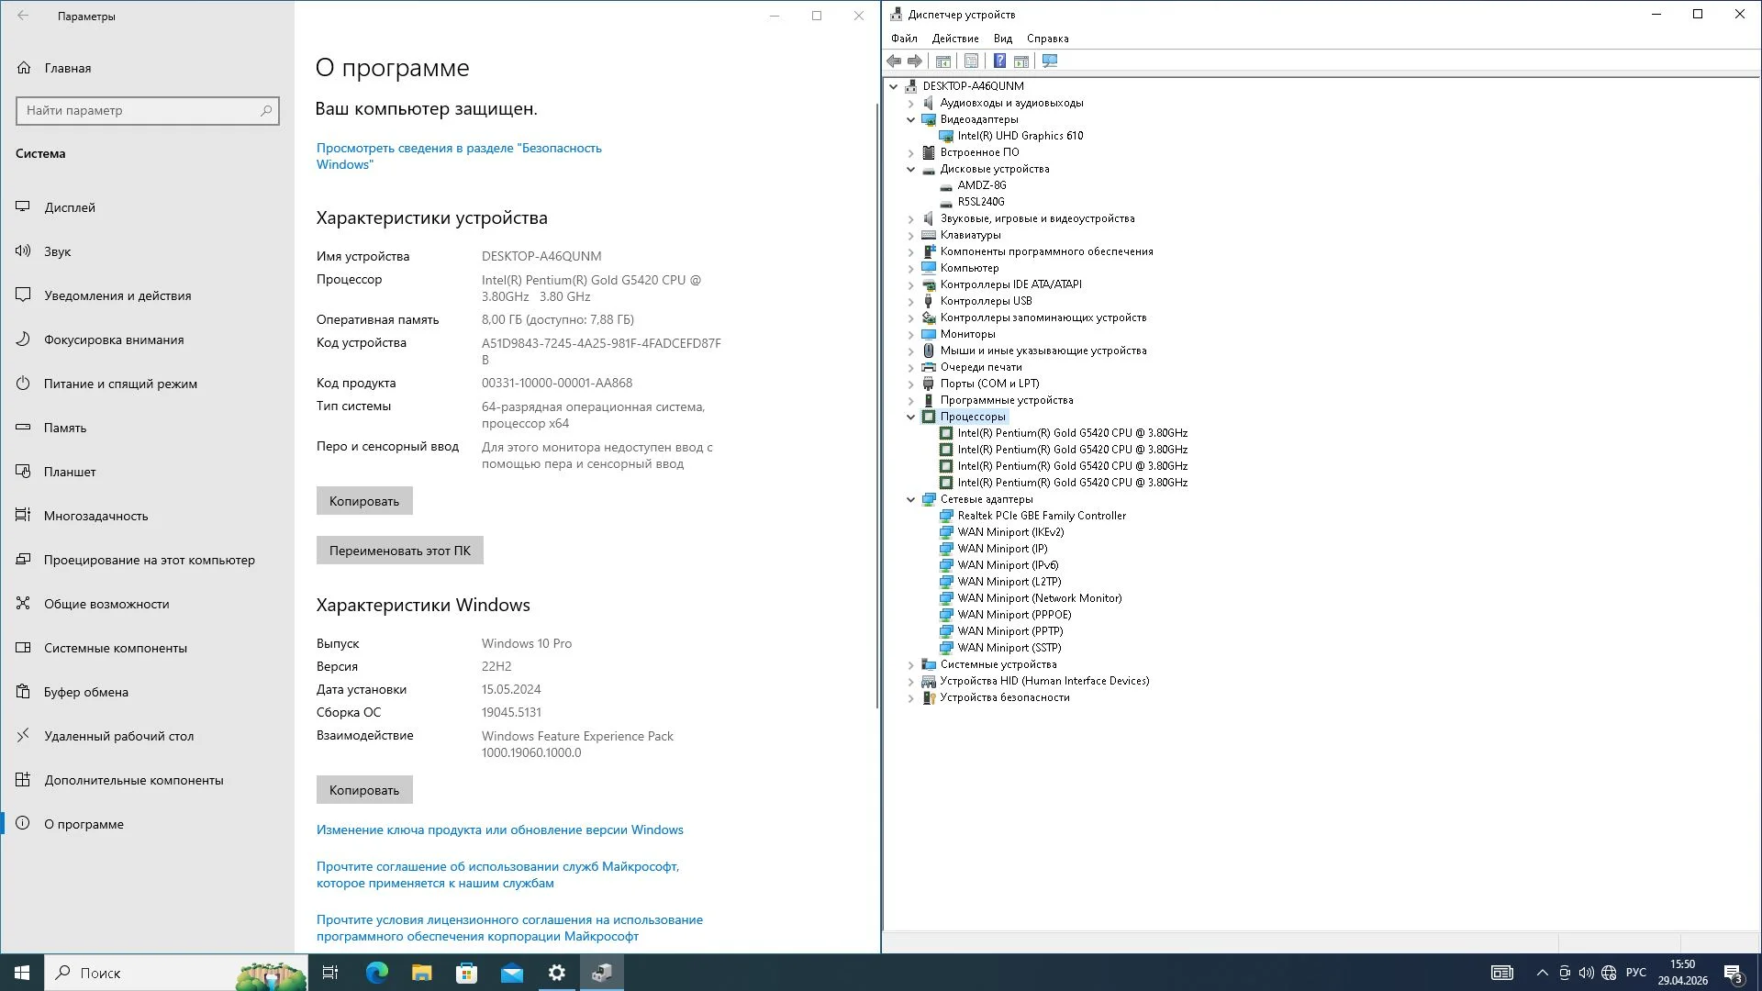Screen dimensions: 1762x991
Task: Expand the Контроллеры USB node
Action: (x=911, y=301)
